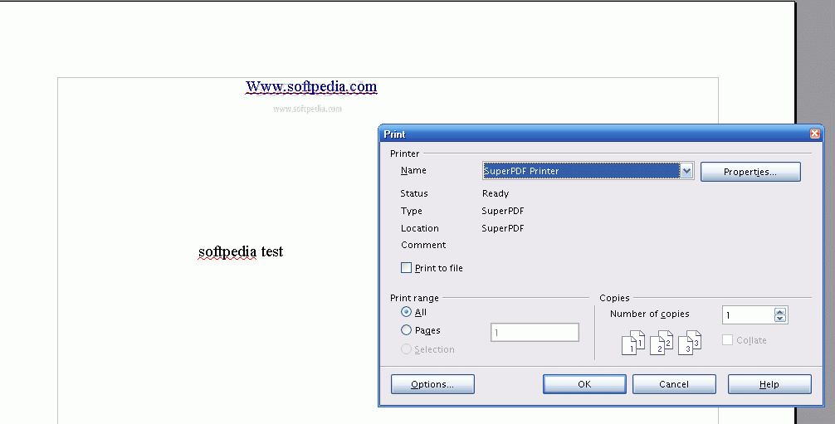
Task: Click the 'softpedia test' text in the document
Action: (x=241, y=251)
